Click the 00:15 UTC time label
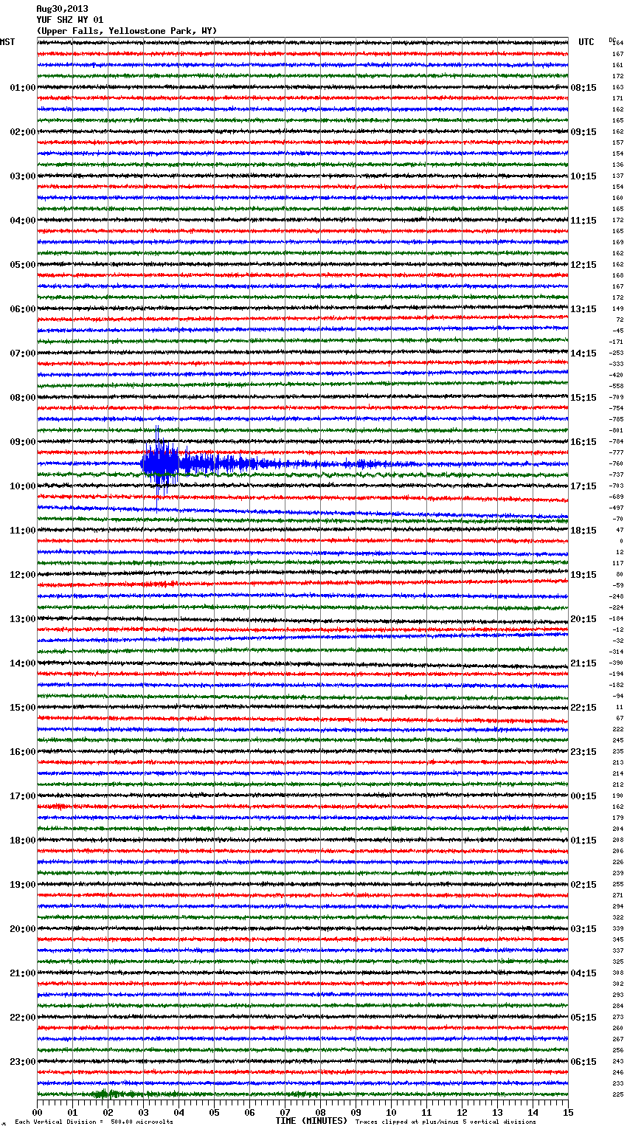The height and width of the screenshot is (1132, 627). coord(583,796)
